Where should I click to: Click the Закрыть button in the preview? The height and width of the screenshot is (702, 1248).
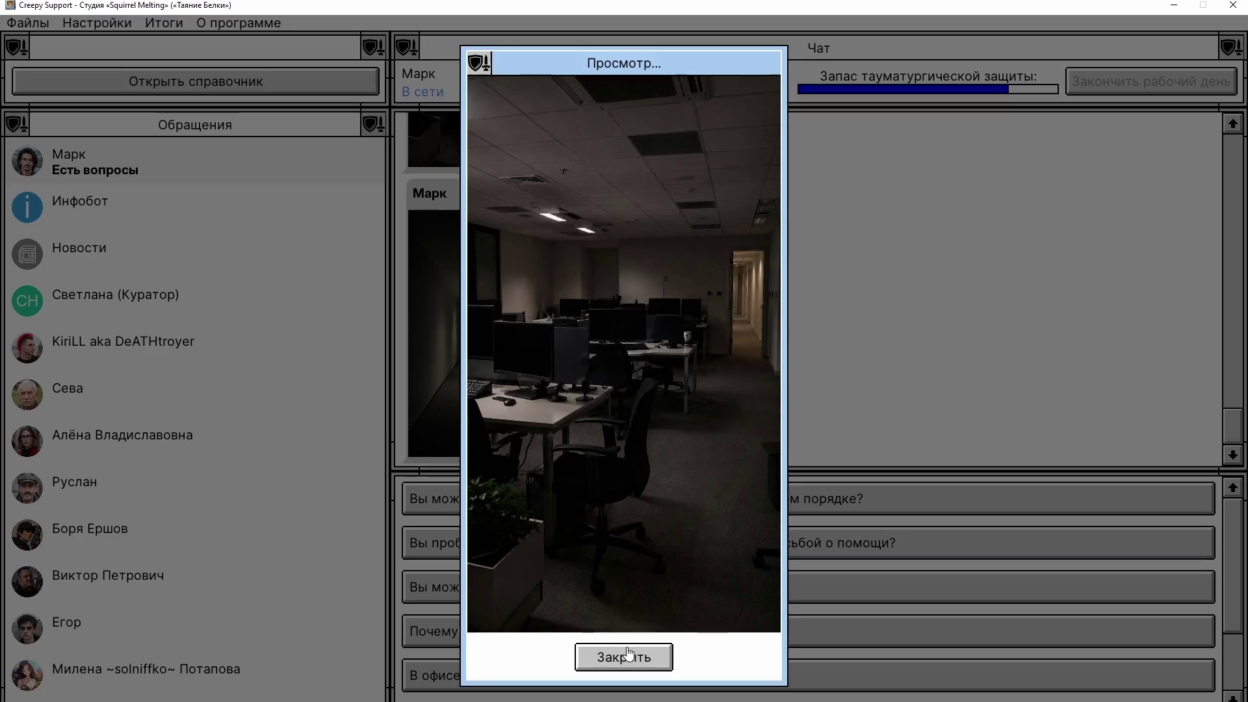pyautogui.click(x=624, y=657)
